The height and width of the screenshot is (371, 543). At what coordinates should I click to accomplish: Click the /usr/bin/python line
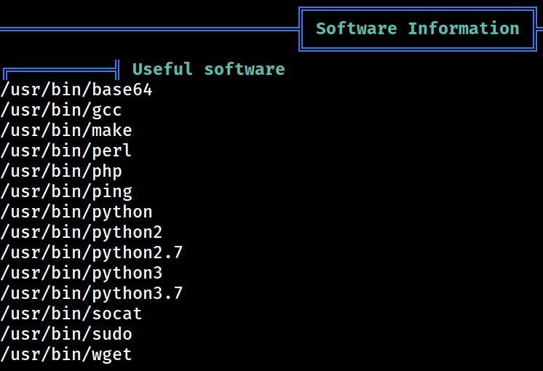[x=76, y=212]
